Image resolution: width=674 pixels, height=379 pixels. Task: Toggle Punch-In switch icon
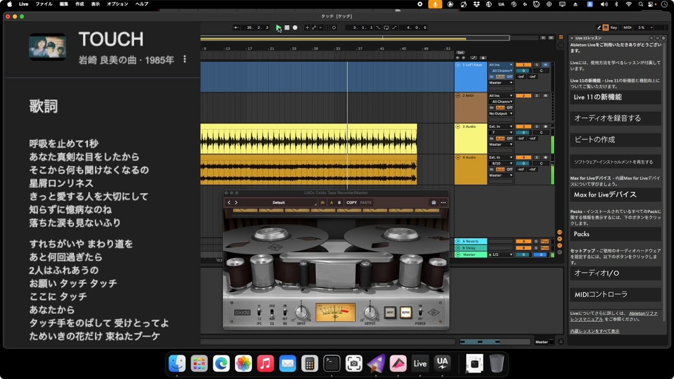coord(378,27)
